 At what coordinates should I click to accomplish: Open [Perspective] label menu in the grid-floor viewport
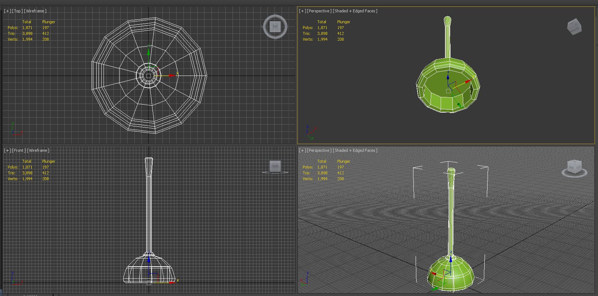[319, 150]
